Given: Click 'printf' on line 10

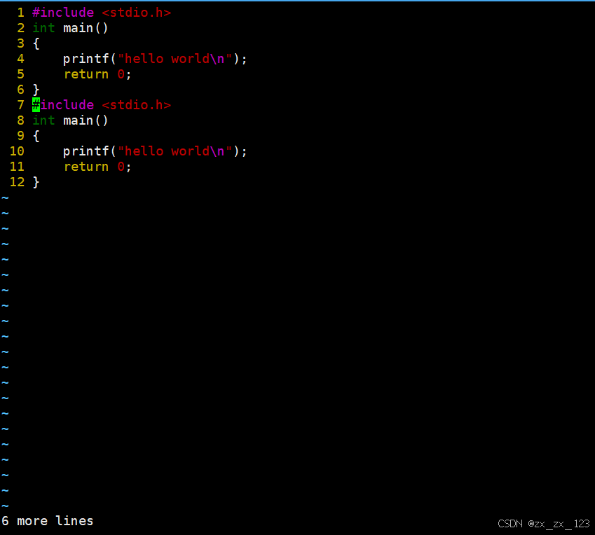Looking at the screenshot, I should (86, 151).
